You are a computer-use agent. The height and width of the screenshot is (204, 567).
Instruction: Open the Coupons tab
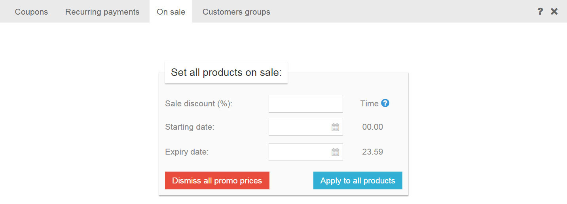tap(31, 11)
